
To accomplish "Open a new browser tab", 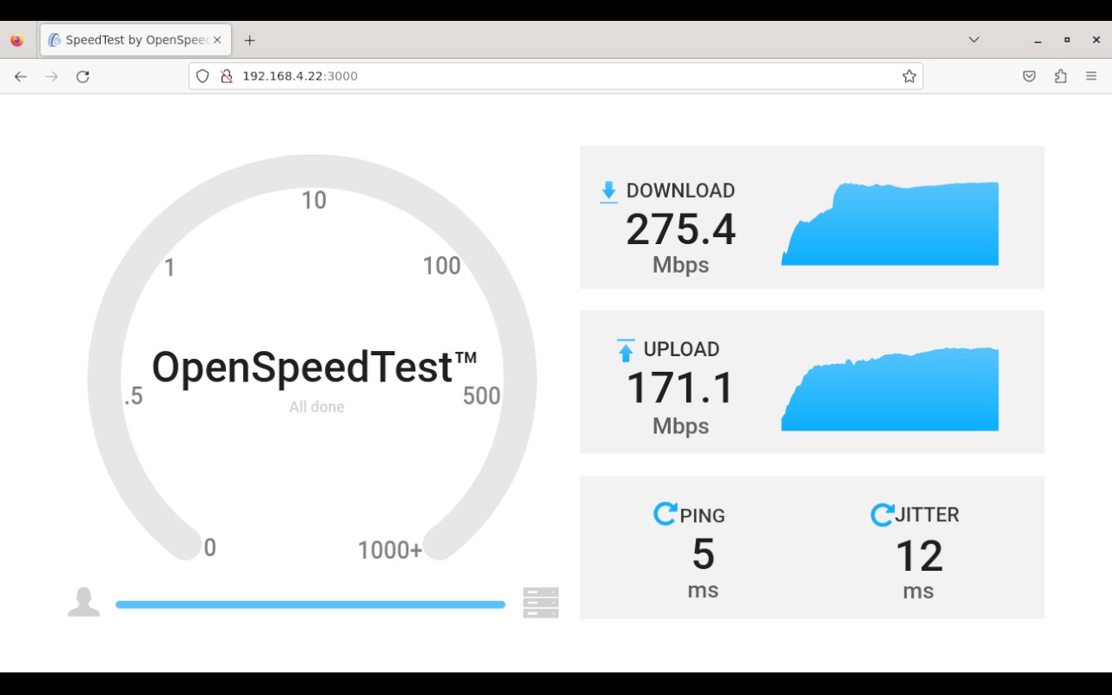I will coord(249,40).
